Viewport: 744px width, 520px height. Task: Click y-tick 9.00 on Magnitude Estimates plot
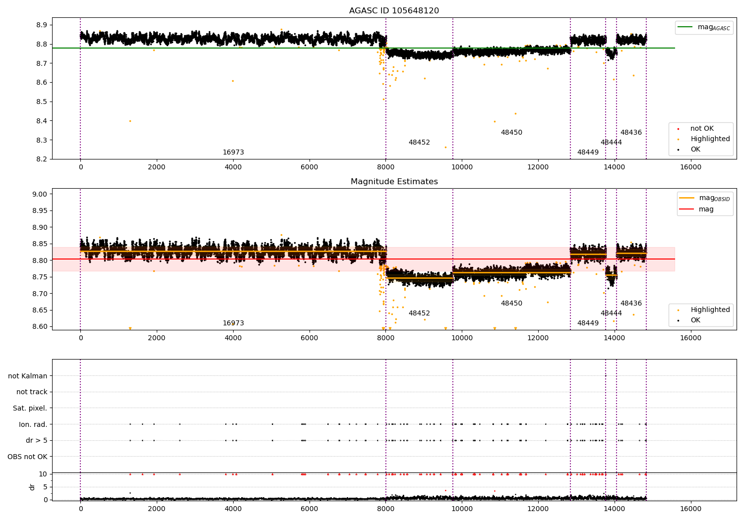(x=40, y=195)
